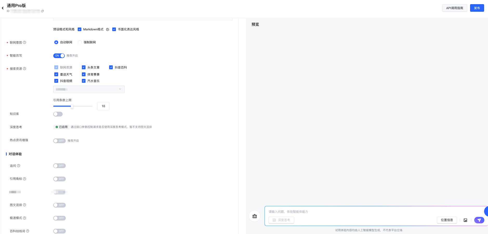This screenshot has height=234, width=488.
Task: Click the back arrow beside 通用Pro版
Action: [x=3, y=8]
